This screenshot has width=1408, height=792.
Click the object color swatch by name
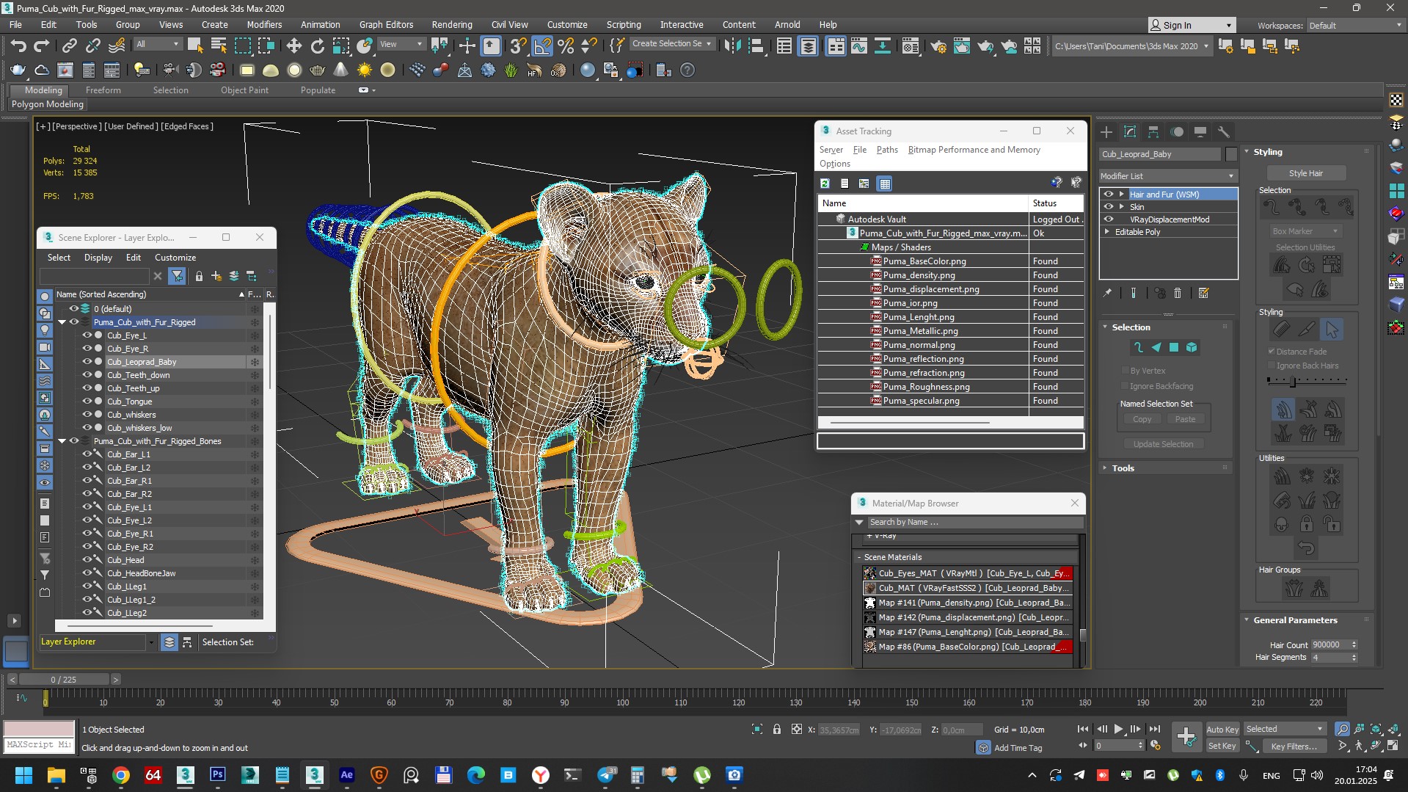pyautogui.click(x=1231, y=154)
